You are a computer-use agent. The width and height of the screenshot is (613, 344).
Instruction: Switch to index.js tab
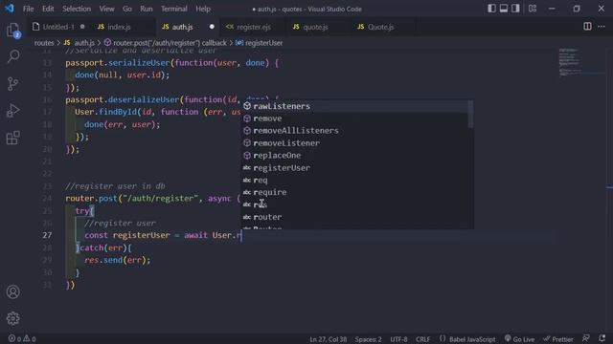(119, 27)
